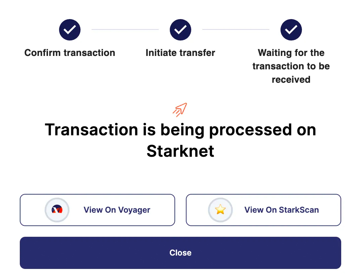Viewport: 363px width, 280px height.
Task: Click the Voyager logo icon
Action: (x=57, y=210)
